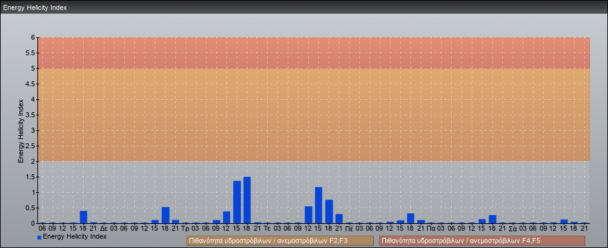Click the Τε 18h bar near 0.76
608x248 pixels.
[x=329, y=211]
